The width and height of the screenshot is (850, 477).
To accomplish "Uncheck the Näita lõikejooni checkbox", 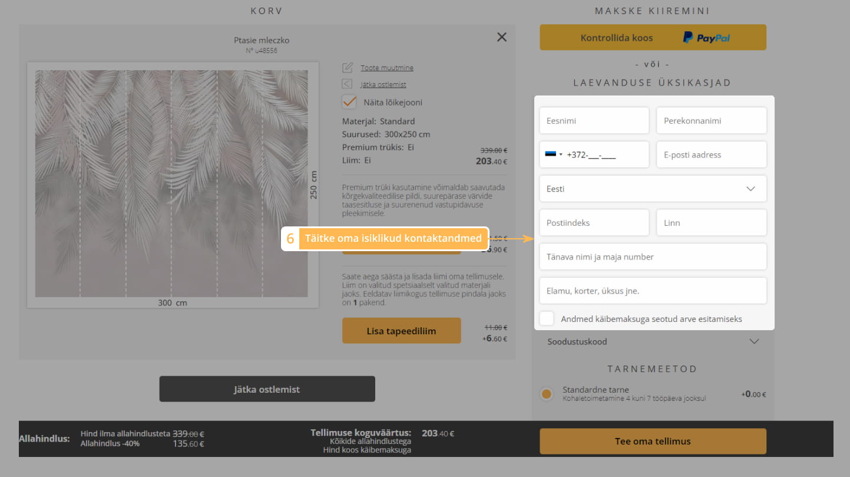I will tap(349, 102).
